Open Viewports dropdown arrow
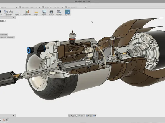This screenshot has width=165, height=123. [x=95, y=116]
